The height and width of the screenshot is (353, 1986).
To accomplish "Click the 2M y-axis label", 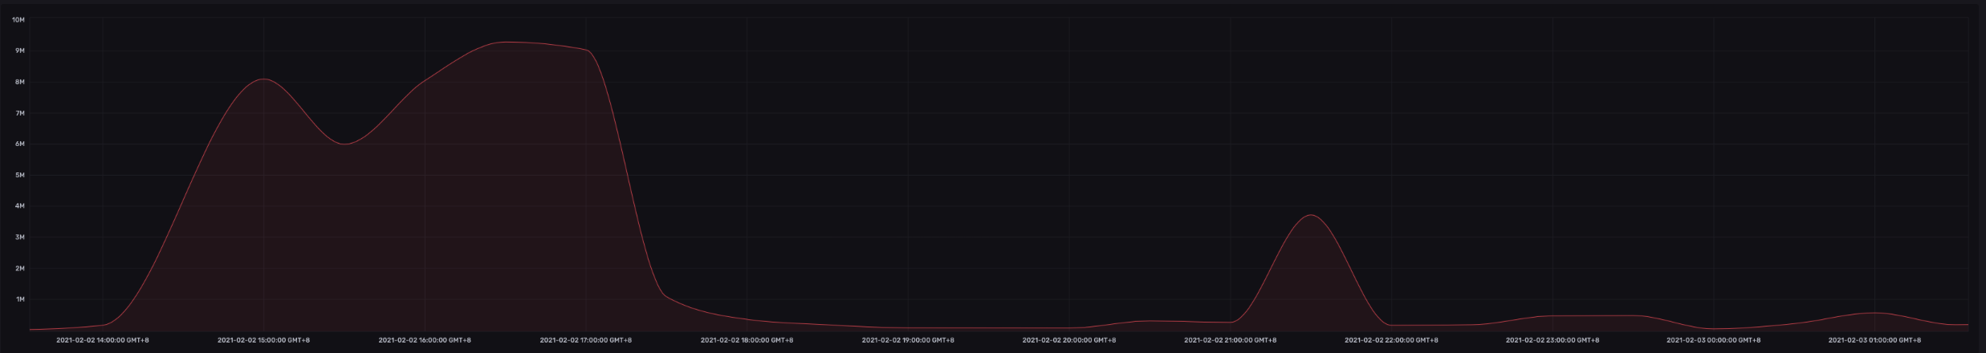I will [x=19, y=268].
